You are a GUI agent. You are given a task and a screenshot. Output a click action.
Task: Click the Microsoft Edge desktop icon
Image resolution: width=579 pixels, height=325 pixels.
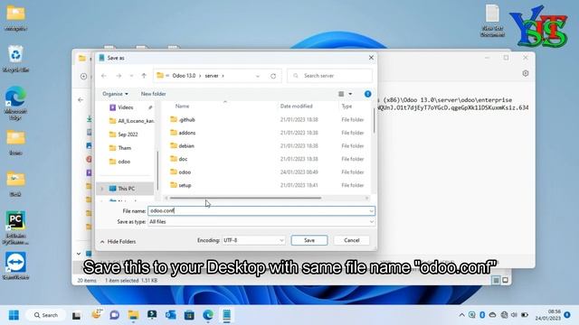coord(15,103)
